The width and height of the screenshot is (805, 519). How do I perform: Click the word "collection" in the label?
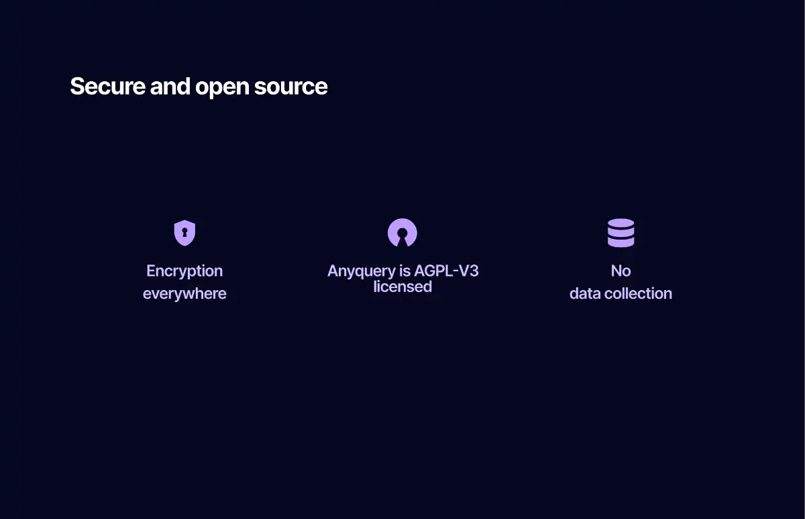point(638,293)
